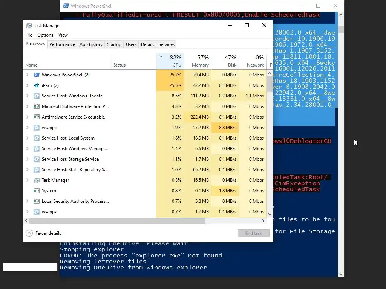Screen dimensions: 386x289
Task: Click 'Removing OneDrive from windows explorer' PowerShell line
Action: click(x=133, y=268)
